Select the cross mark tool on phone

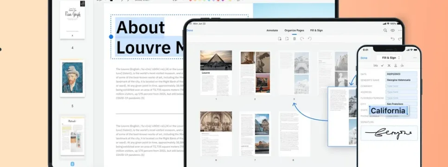pyautogui.click(x=389, y=65)
